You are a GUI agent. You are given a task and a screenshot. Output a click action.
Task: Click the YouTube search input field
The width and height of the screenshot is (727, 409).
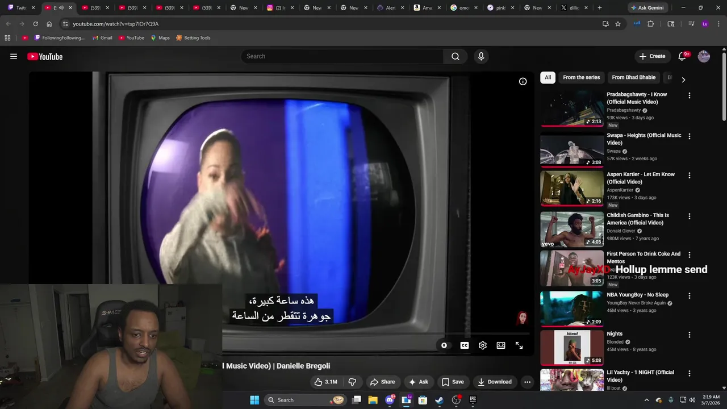342,56
